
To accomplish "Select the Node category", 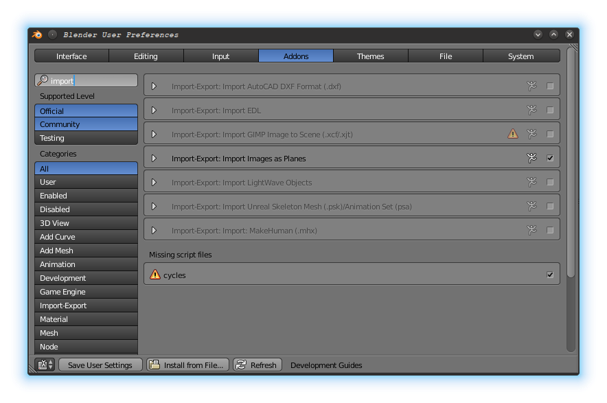I will (86, 347).
